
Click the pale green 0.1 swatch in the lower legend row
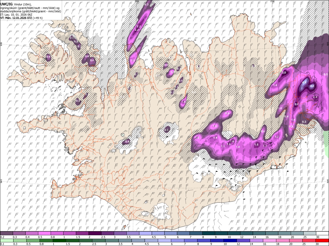(7, 240)
